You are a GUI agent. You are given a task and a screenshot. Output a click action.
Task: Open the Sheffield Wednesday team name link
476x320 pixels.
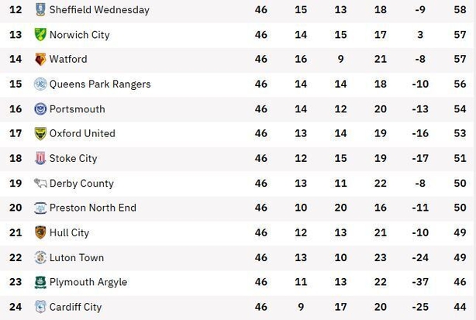coord(99,10)
